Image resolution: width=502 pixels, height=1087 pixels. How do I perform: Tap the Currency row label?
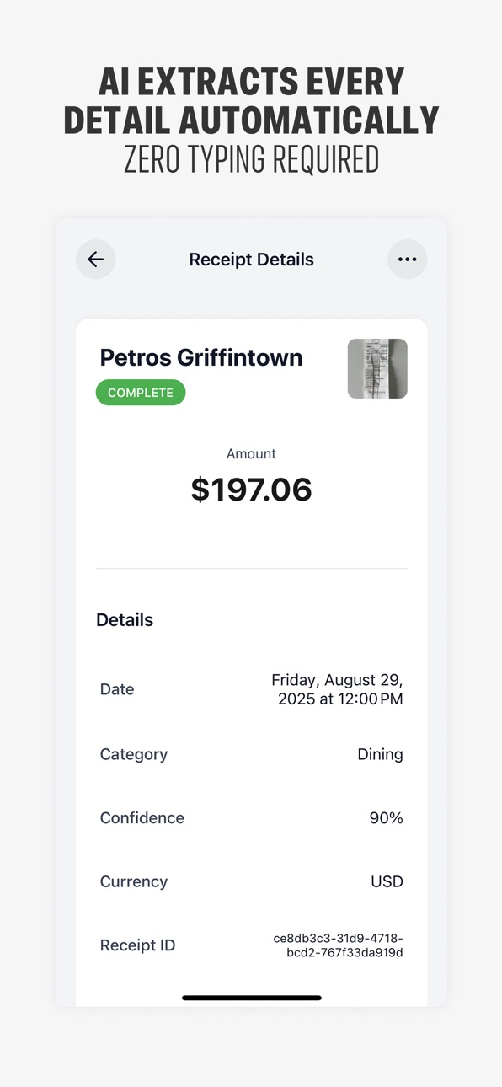click(x=134, y=881)
